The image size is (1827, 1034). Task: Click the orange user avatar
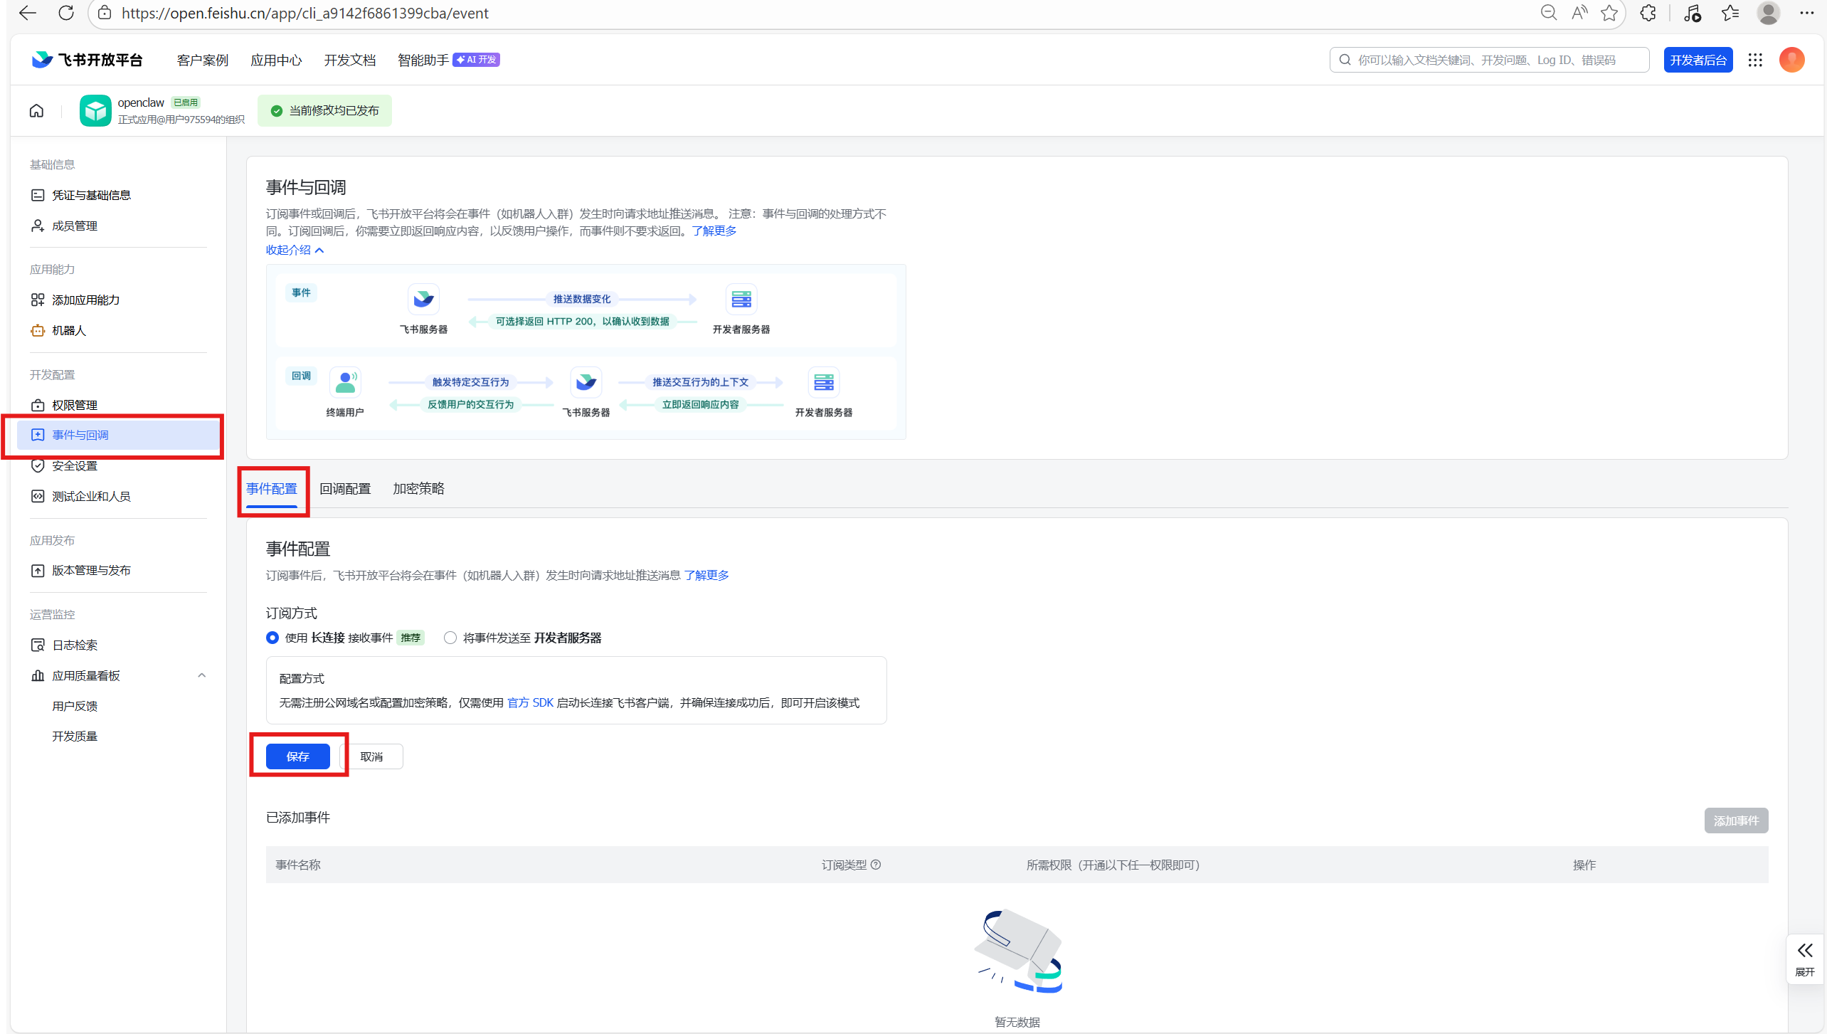(x=1791, y=60)
